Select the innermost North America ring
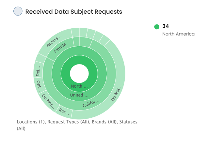 (x=79, y=86)
